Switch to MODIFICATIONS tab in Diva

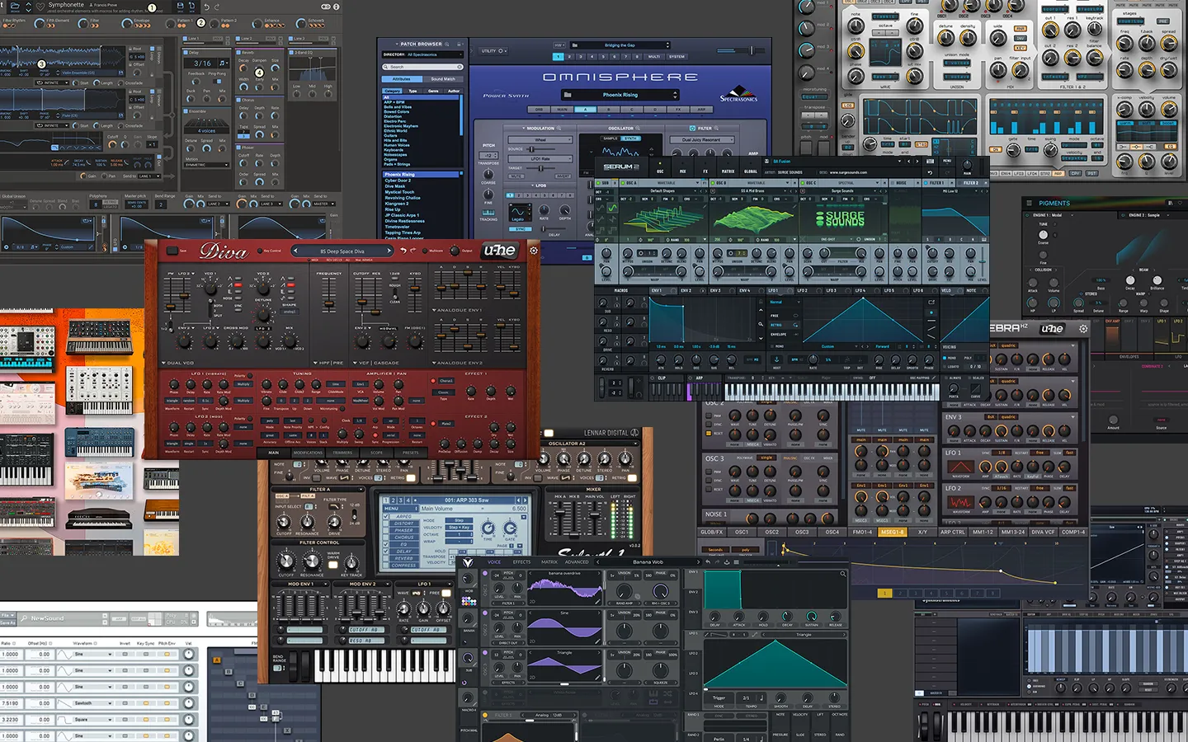(308, 453)
